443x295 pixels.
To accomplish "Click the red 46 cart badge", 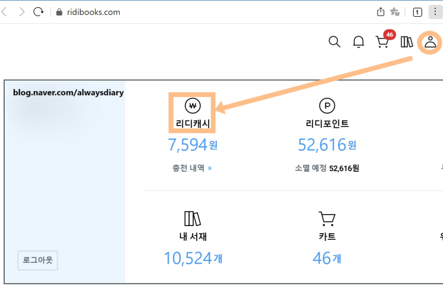I will pos(389,34).
